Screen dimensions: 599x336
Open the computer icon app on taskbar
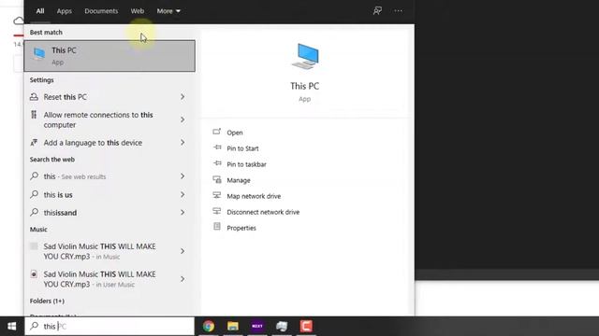point(282,327)
